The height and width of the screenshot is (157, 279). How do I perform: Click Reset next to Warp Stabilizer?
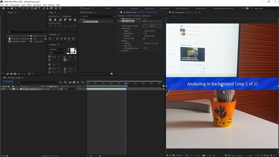145,21
